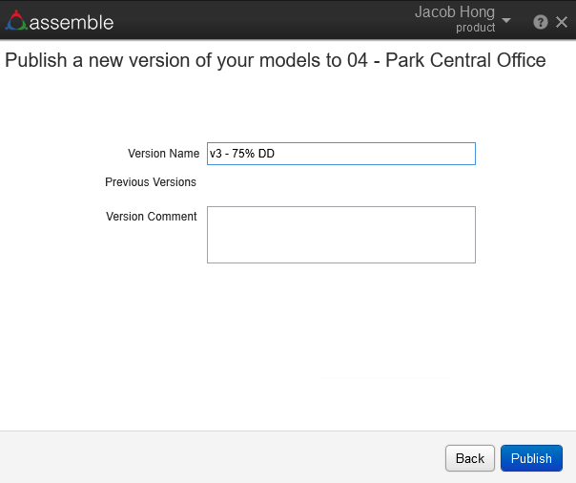Click the "Version Name" field label
Image resolution: width=576 pixels, height=483 pixels.
(x=163, y=154)
